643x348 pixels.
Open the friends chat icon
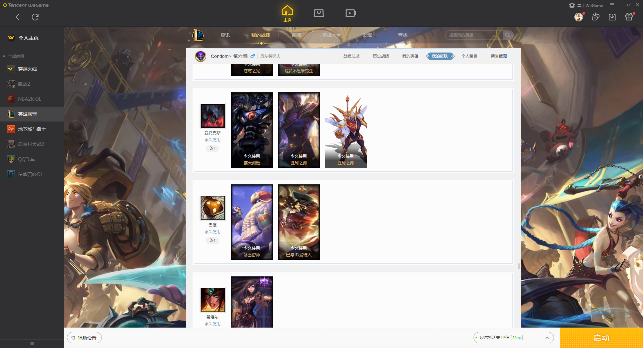point(595,17)
